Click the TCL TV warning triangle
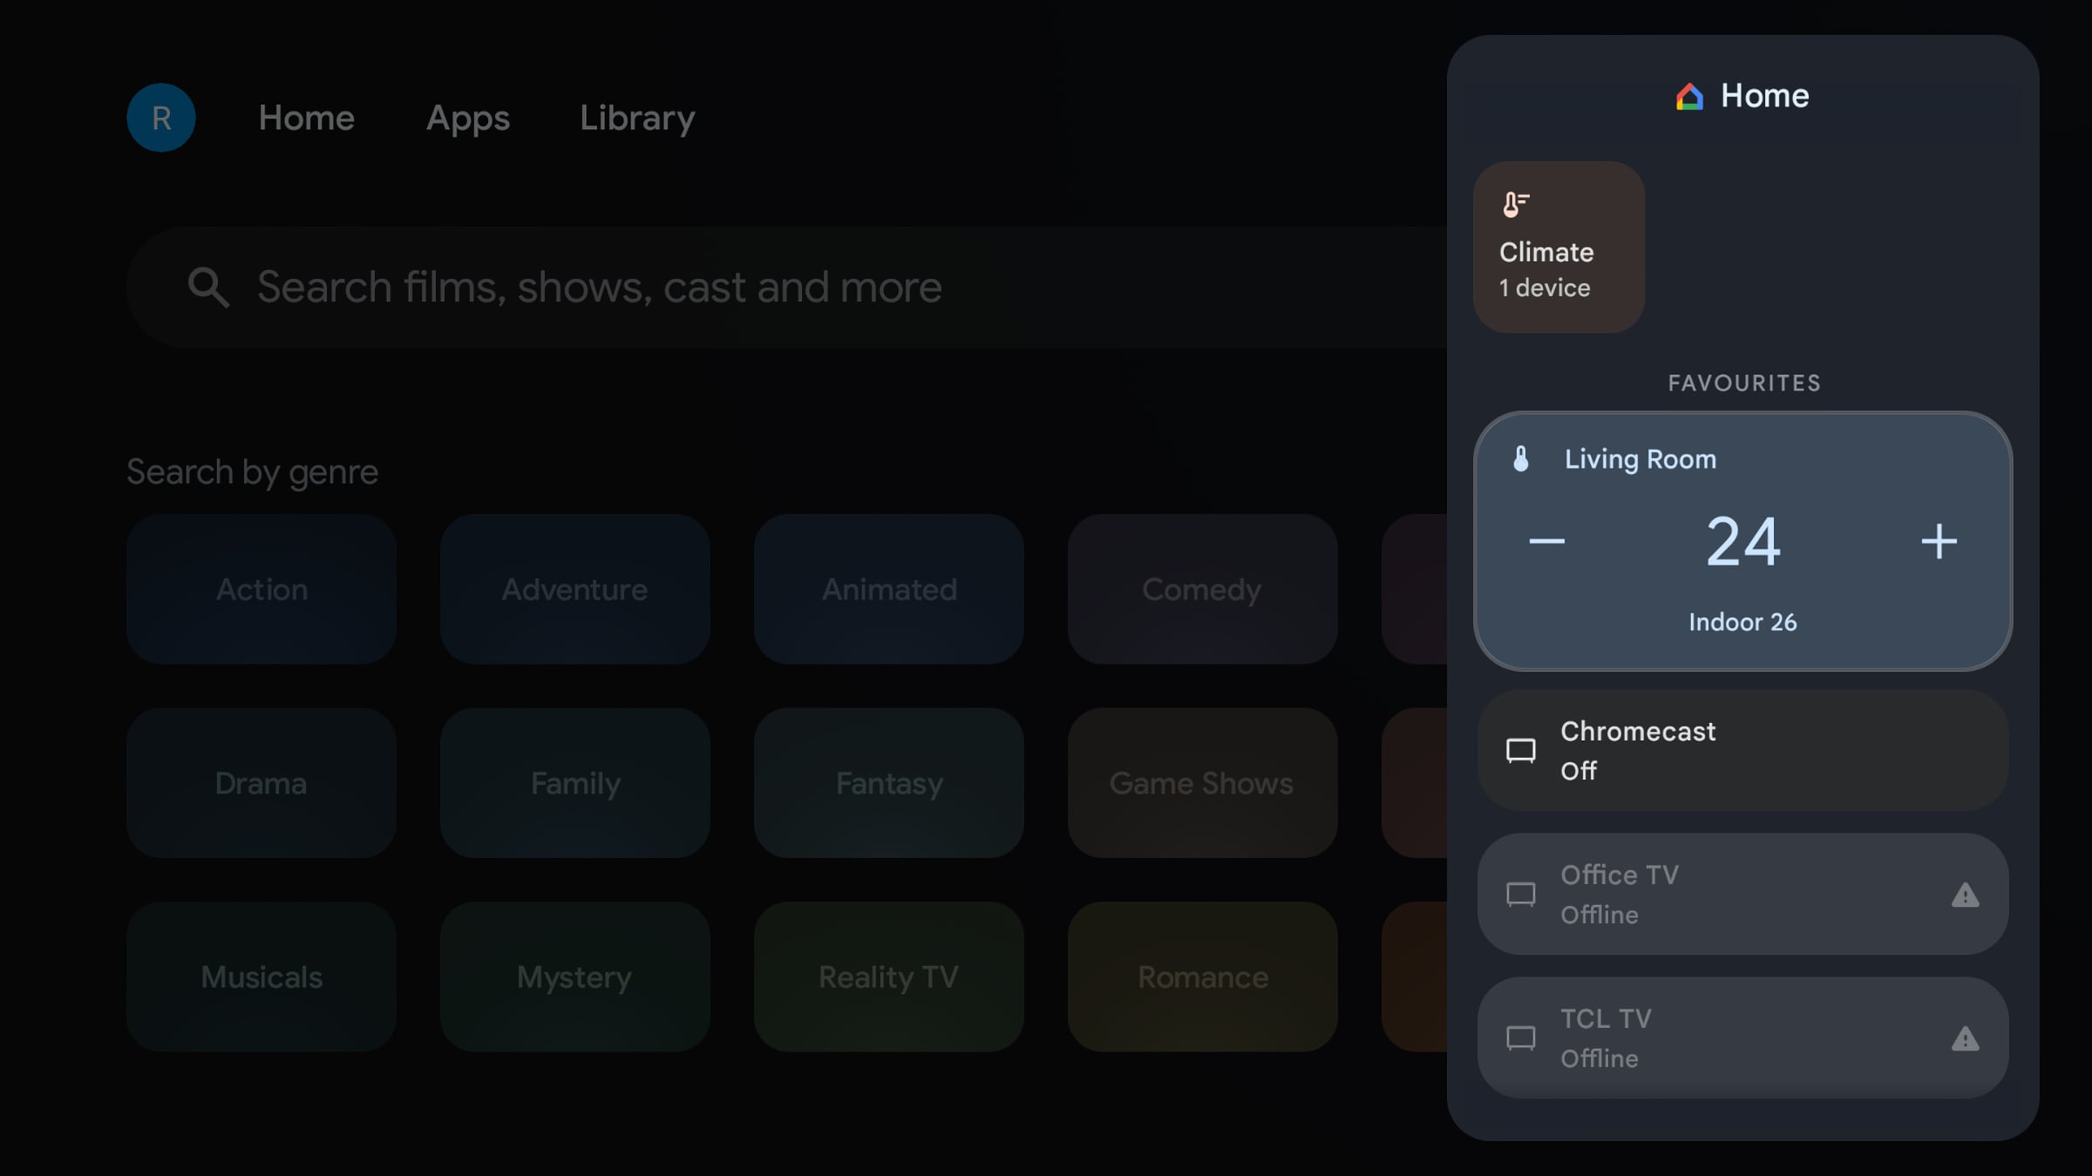Screen dimensions: 2092x1176 (1965, 1038)
